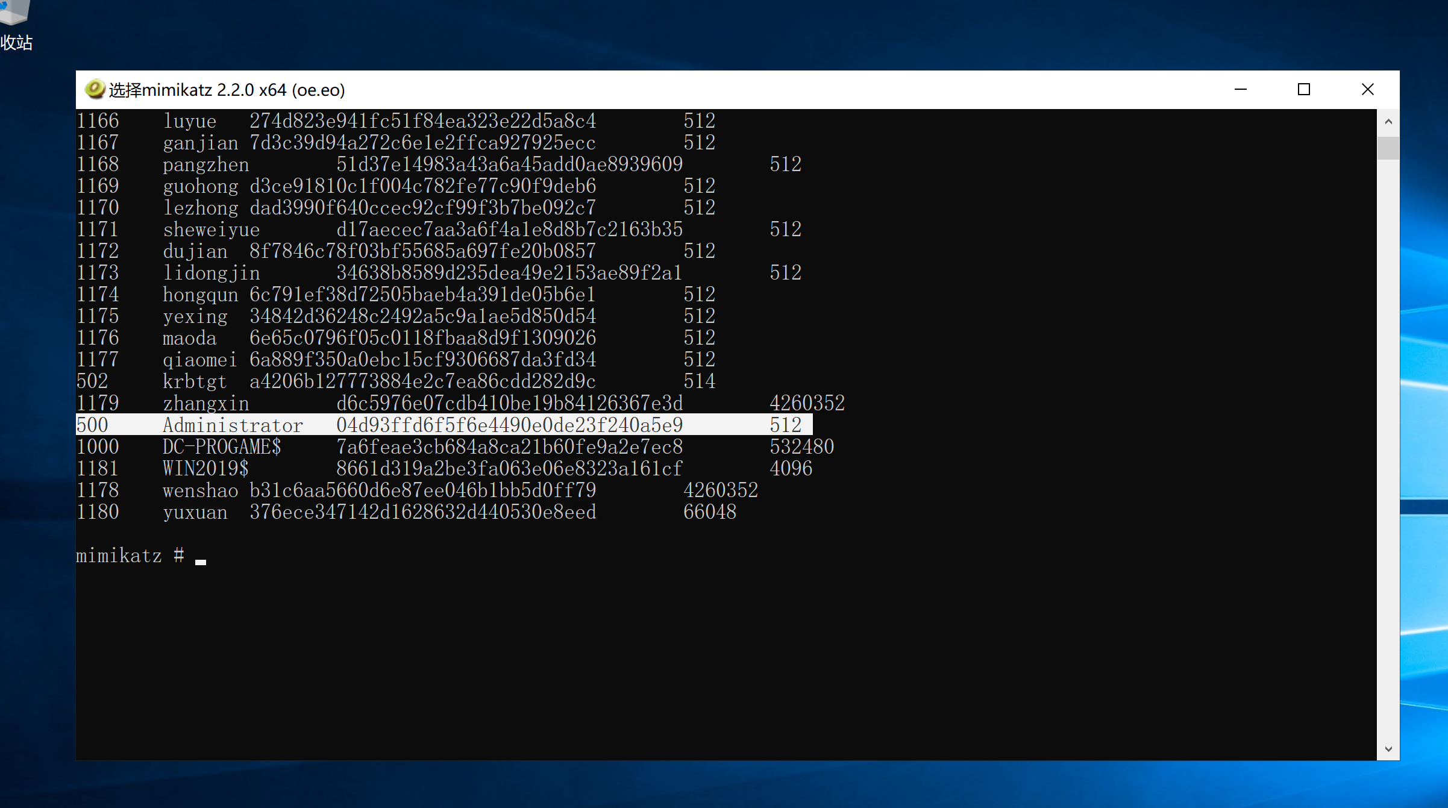Click the machine account DC-PROGAME$
This screenshot has width=1448, height=808.
coord(222,447)
